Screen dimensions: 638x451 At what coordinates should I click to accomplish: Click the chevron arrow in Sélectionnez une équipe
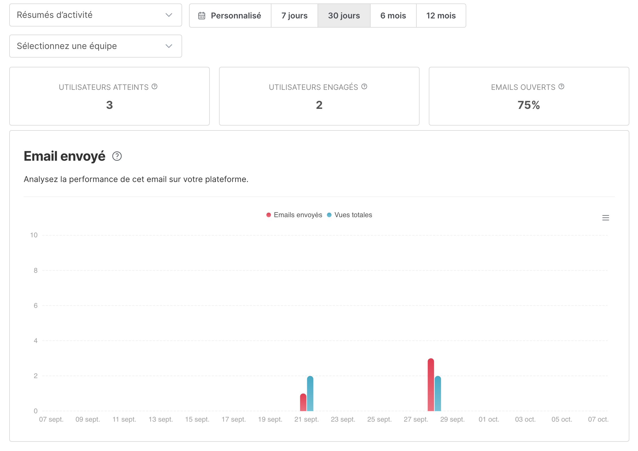pos(169,46)
